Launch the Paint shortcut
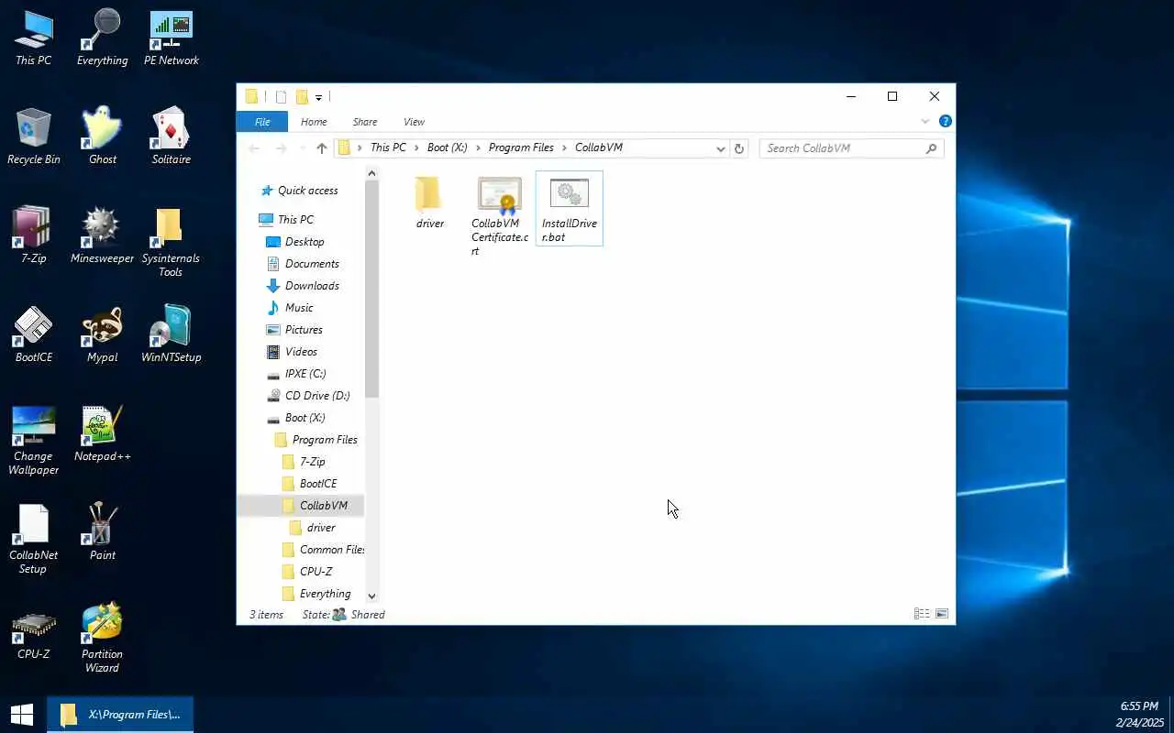The width and height of the screenshot is (1174, 733). coord(102,533)
